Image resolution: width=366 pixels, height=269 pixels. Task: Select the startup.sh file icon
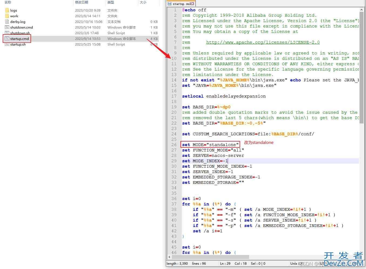click(7, 44)
